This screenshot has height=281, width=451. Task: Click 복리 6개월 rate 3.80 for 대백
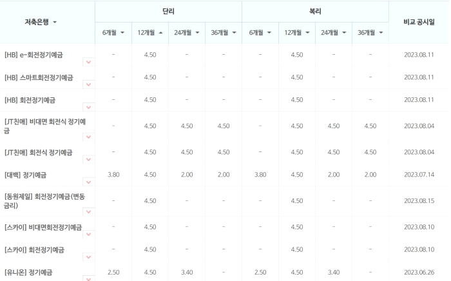point(260,175)
